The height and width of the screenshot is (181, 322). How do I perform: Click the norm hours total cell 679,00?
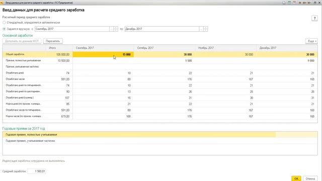[x=59, y=116]
